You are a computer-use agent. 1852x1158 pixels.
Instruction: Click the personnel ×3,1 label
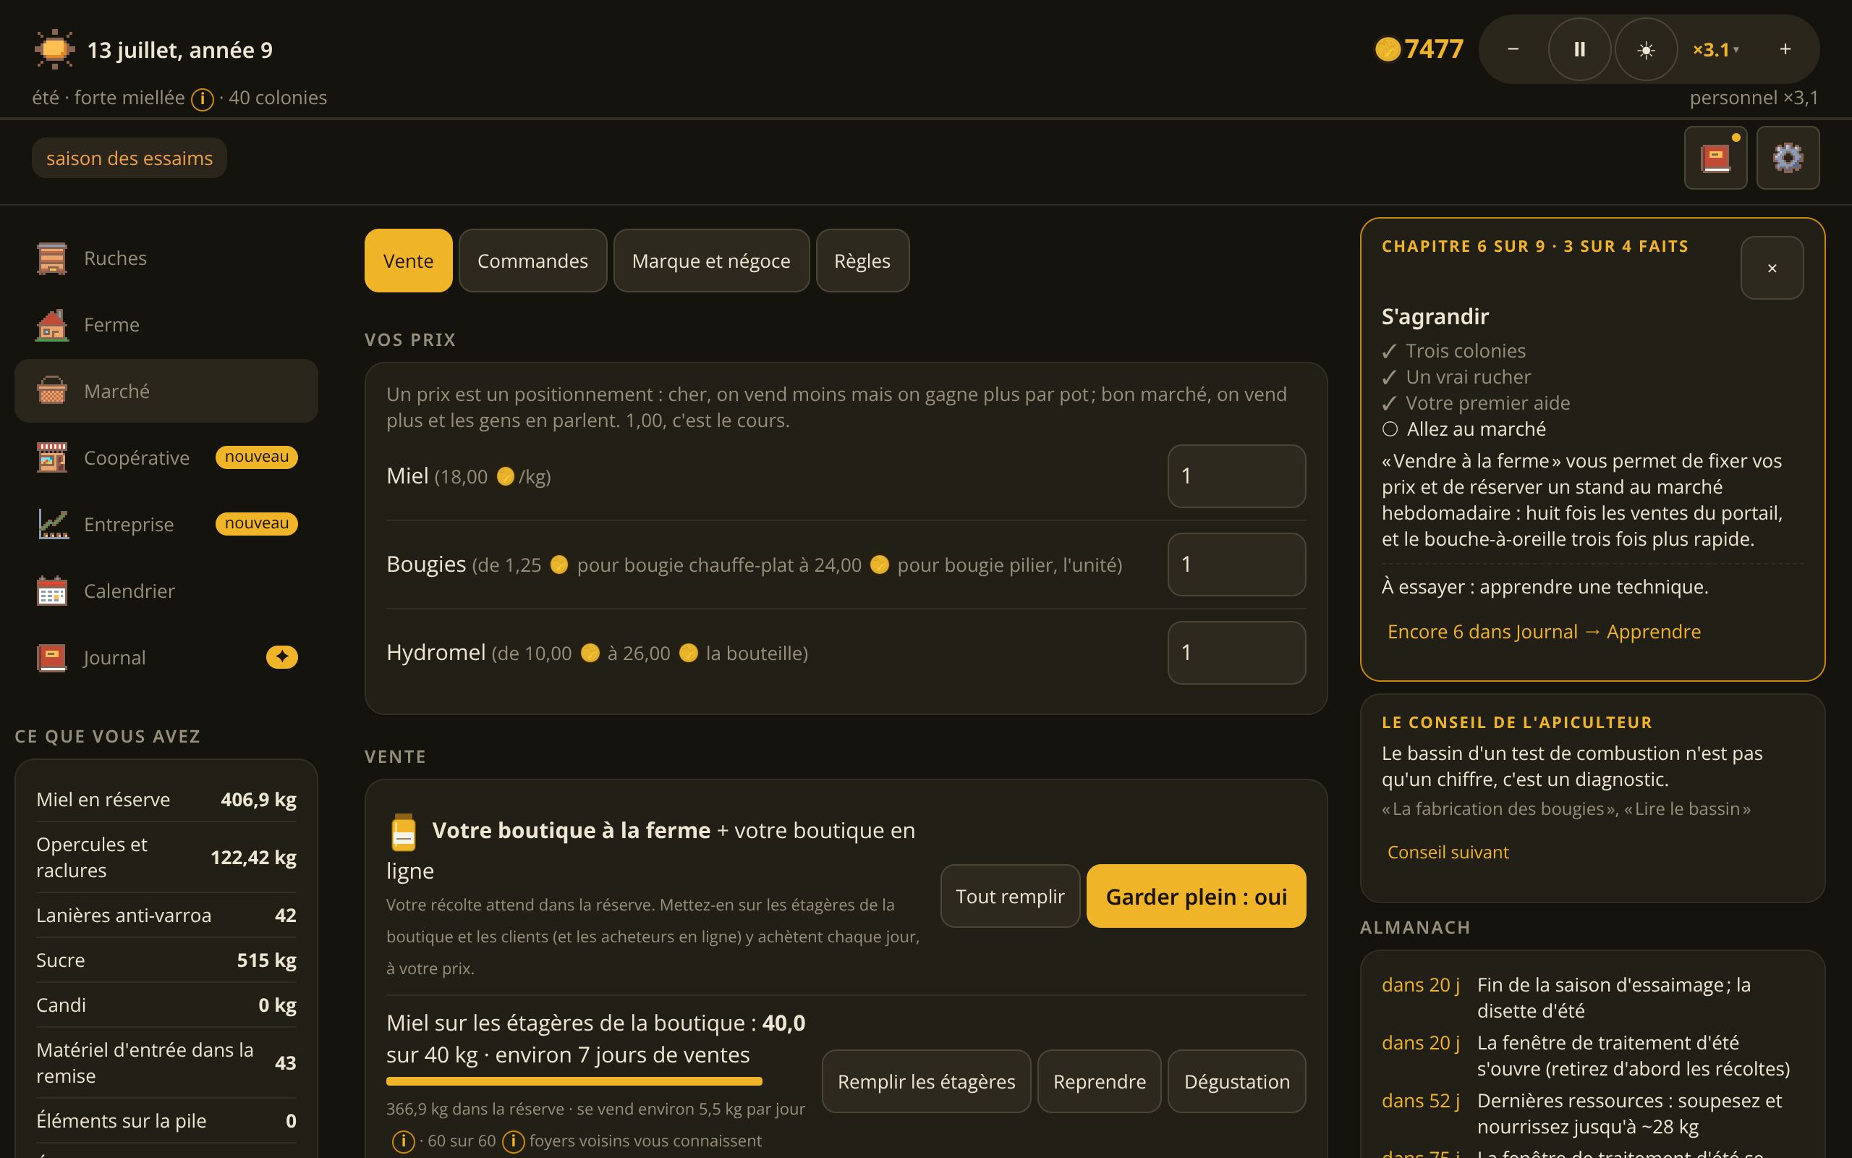tap(1754, 98)
